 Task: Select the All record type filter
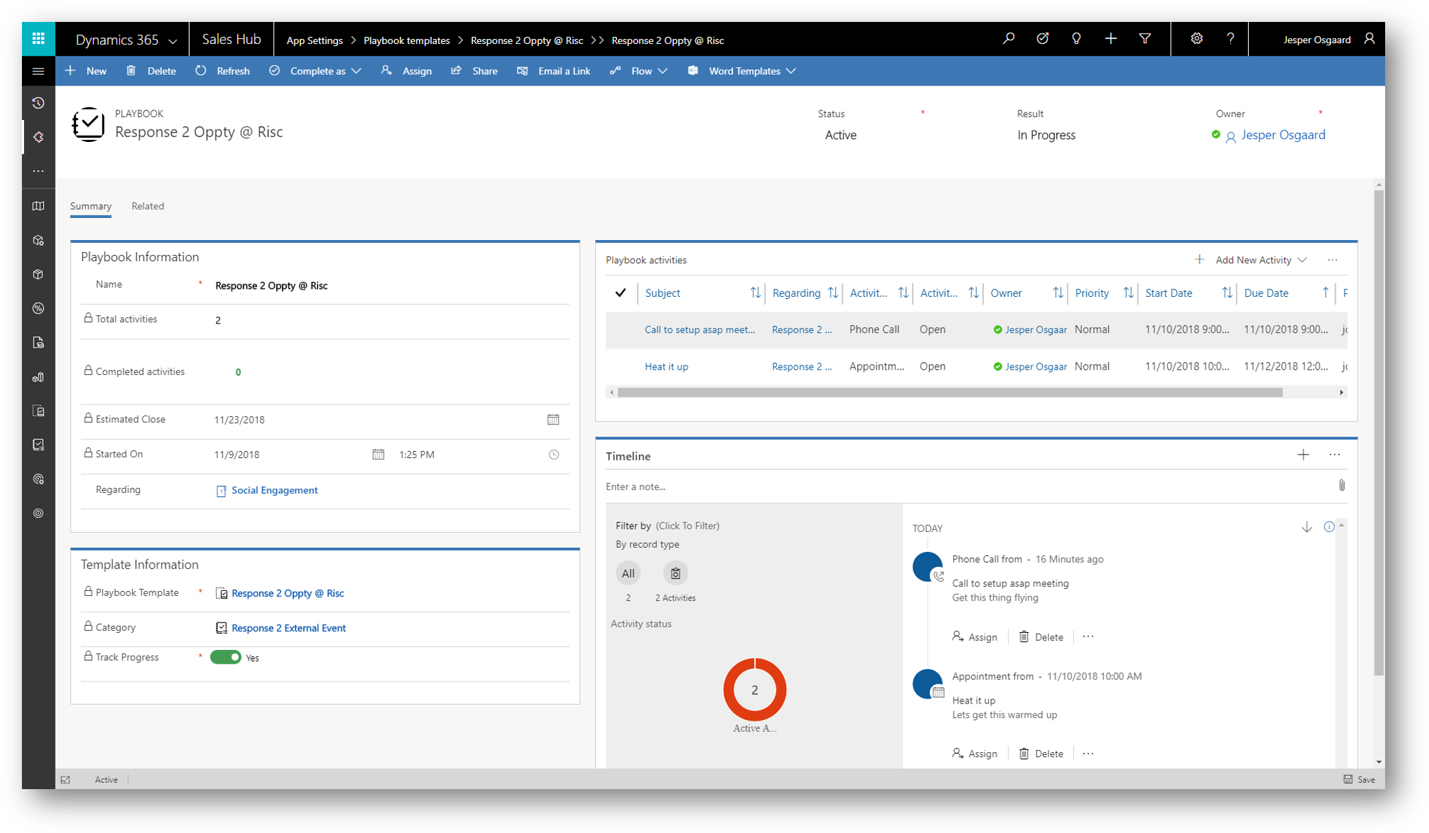[x=627, y=573]
